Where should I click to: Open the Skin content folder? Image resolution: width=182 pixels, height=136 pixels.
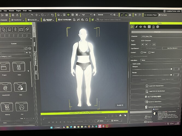point(20,87)
